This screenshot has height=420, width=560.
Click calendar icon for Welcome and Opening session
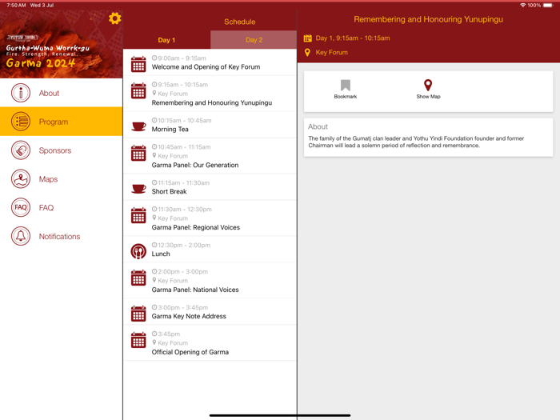click(x=138, y=64)
